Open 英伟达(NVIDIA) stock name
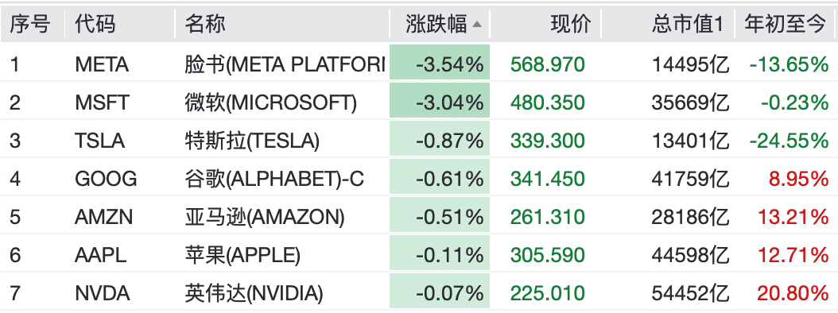838x313 pixels. click(x=254, y=293)
